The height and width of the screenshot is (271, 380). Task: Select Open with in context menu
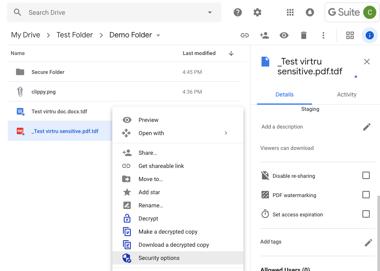[178, 133]
